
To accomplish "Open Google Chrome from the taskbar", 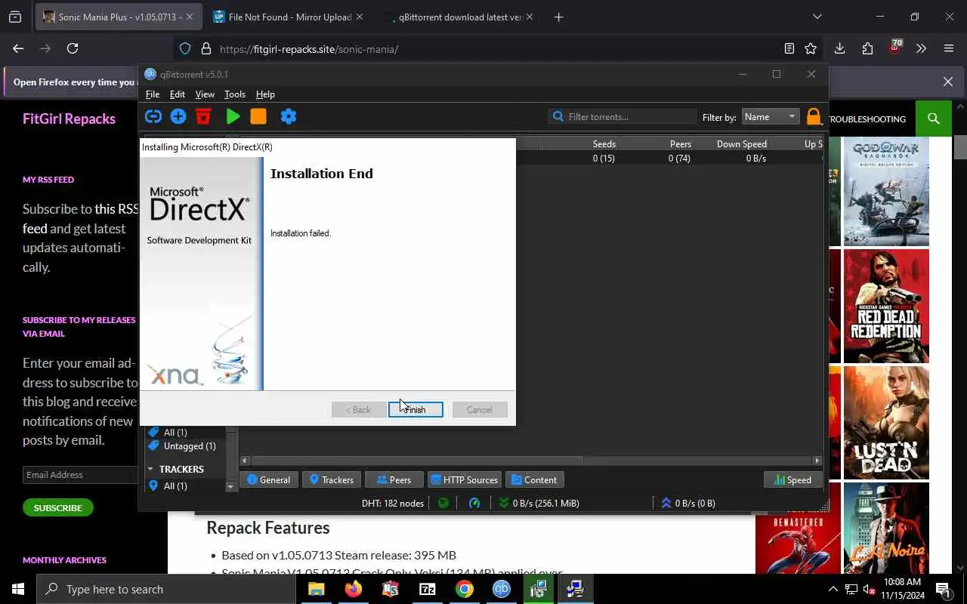I will tap(464, 589).
